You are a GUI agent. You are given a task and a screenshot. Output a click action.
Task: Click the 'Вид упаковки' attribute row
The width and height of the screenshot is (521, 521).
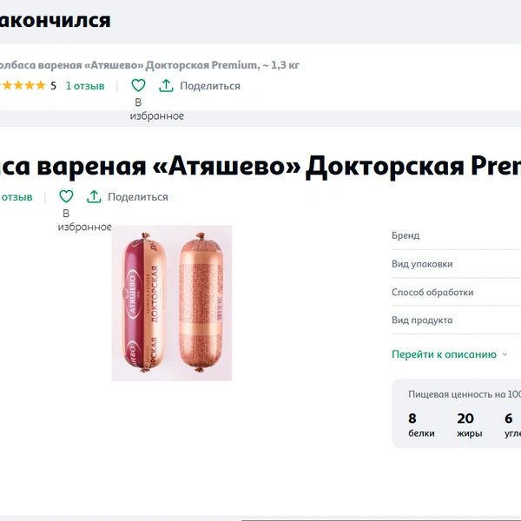tap(456, 264)
